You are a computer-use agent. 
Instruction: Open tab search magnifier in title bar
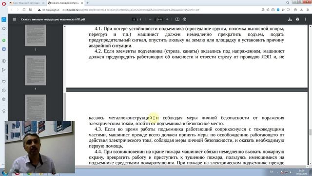click(x=288, y=3)
